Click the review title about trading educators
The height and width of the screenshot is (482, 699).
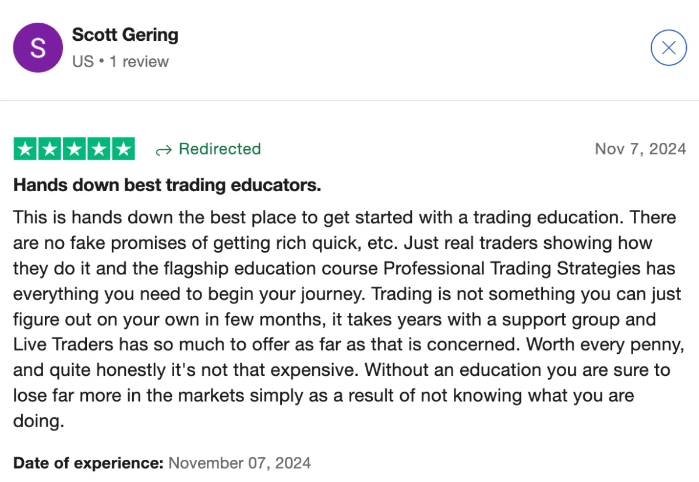(x=167, y=185)
